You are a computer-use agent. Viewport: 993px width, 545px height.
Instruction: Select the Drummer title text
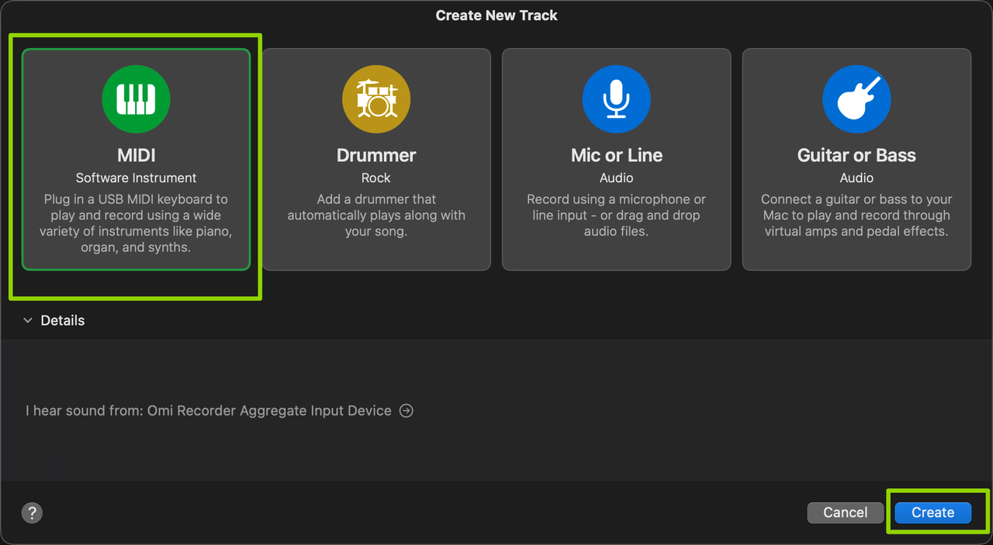pyautogui.click(x=376, y=155)
